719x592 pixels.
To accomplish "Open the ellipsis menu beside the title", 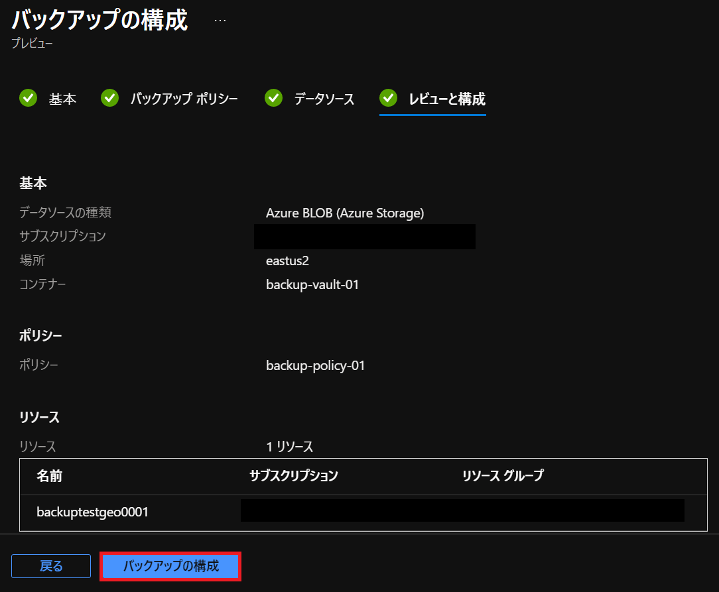I will point(220,21).
